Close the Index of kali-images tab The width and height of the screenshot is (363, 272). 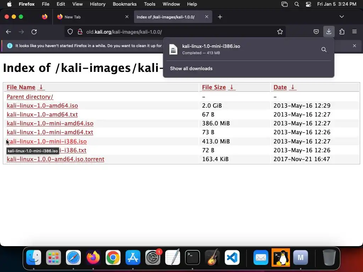click(x=207, y=17)
